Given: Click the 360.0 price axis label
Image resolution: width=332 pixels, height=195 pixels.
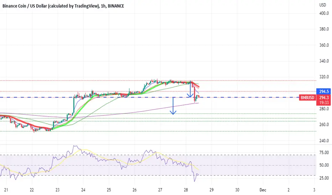Looking at the screenshot, I should point(324,45).
